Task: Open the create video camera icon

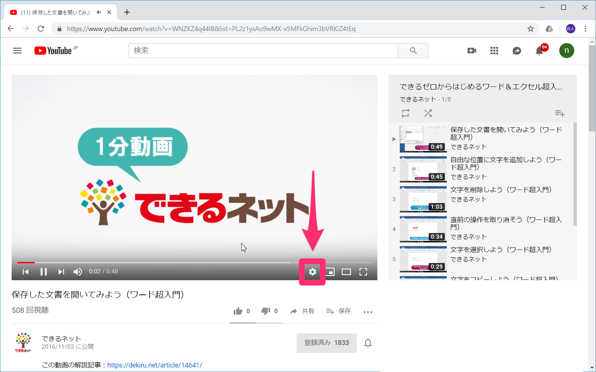Action: coord(472,51)
